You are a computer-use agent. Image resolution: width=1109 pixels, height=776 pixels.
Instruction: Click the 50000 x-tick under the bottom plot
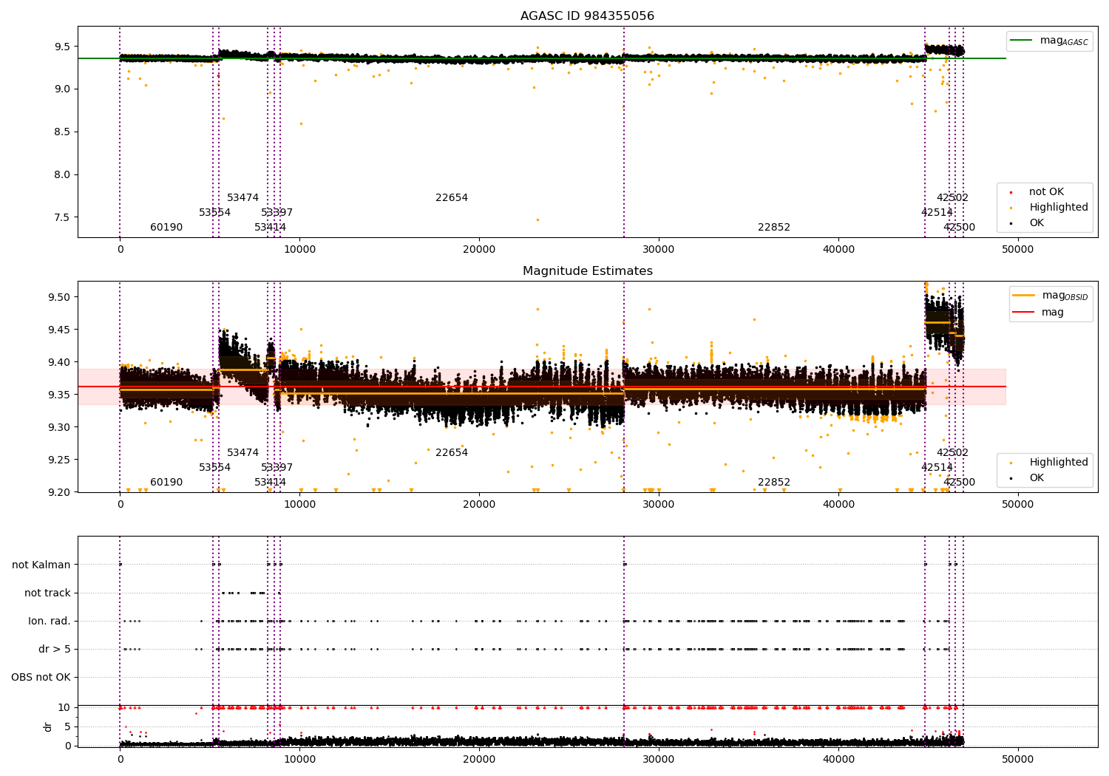click(1017, 760)
